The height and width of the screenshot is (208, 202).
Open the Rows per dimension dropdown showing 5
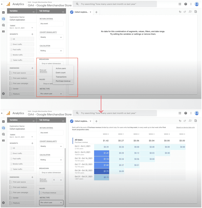point(58,180)
